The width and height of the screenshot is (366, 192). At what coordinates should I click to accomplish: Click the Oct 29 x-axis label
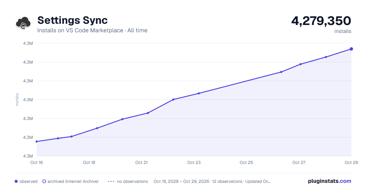(x=351, y=162)
